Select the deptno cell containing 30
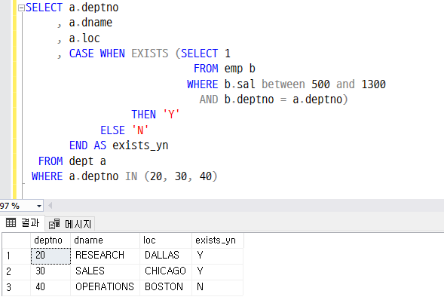Viewport: 444px width, 300px height. [51, 271]
